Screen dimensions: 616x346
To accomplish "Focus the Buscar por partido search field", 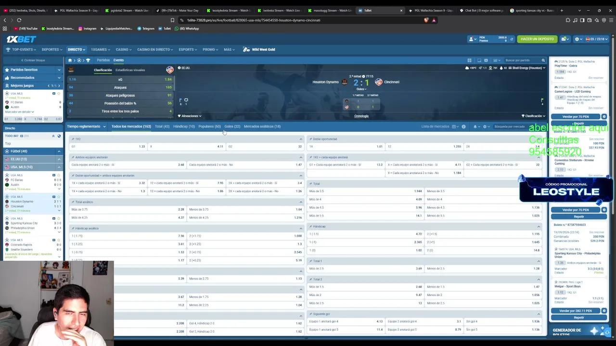I will click(x=522, y=61).
